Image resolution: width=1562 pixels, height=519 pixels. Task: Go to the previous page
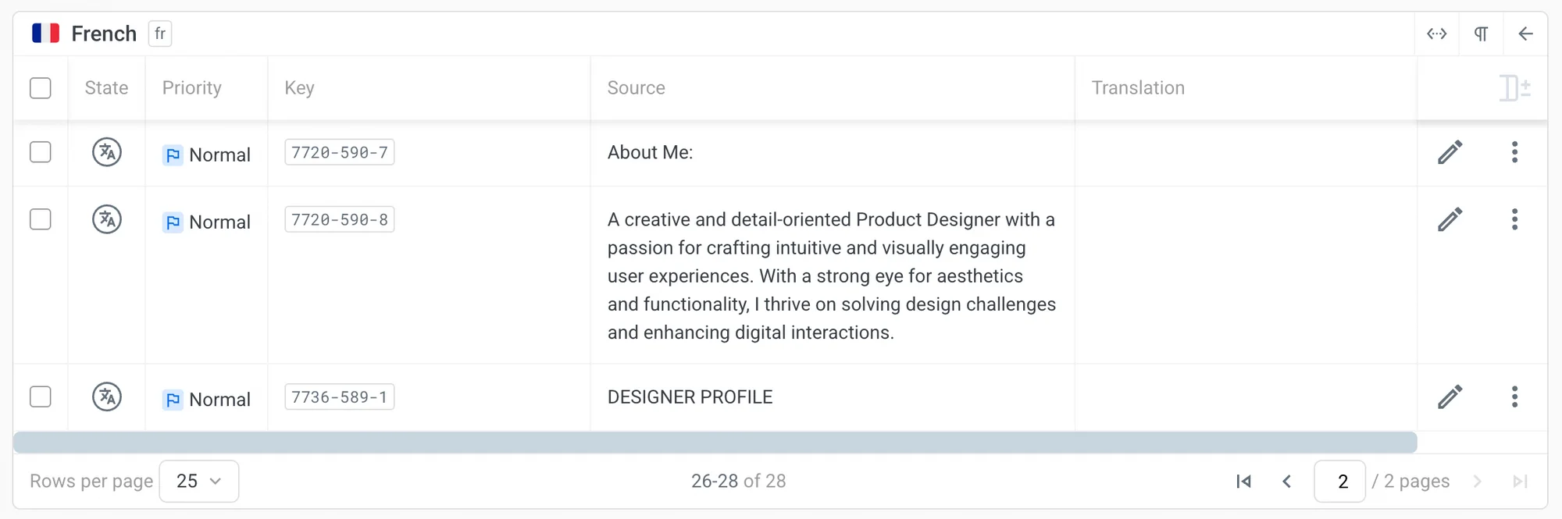[x=1287, y=482]
